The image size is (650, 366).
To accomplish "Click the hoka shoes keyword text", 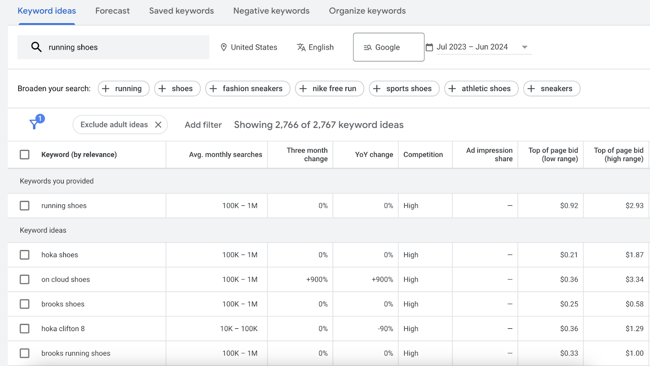I will (60, 255).
